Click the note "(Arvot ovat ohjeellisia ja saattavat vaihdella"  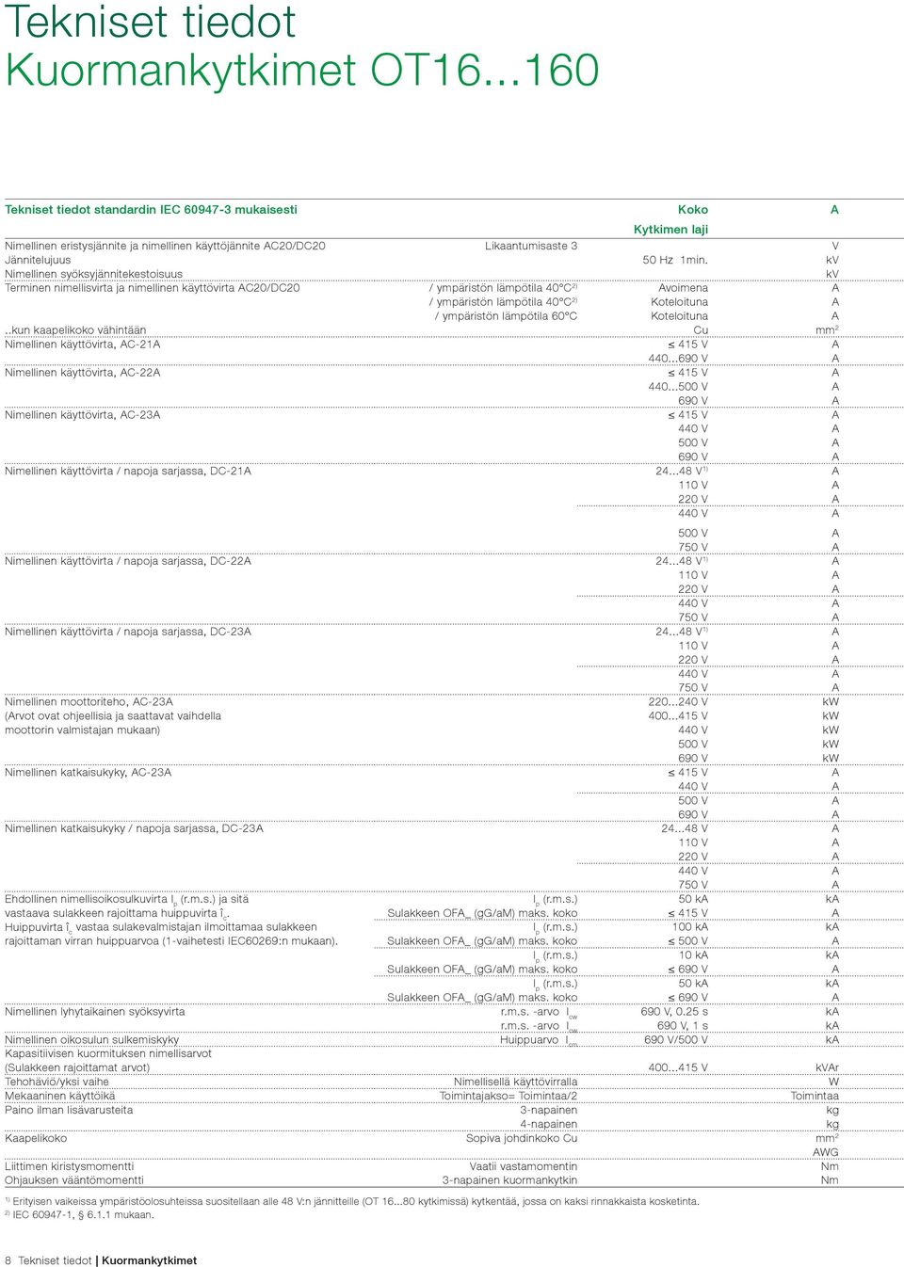point(113,716)
